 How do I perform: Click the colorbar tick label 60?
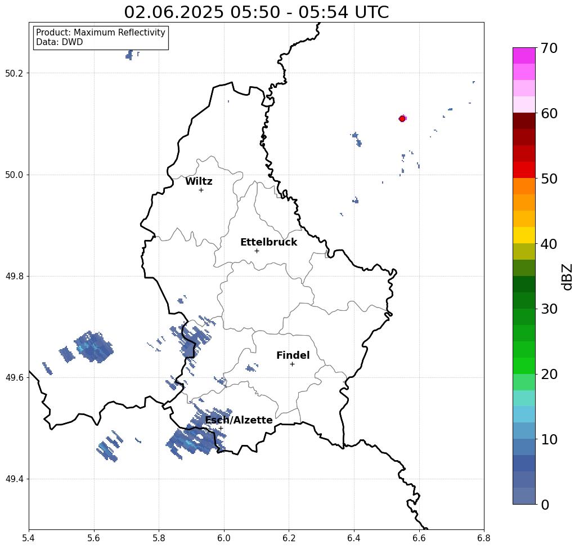pyautogui.click(x=549, y=113)
